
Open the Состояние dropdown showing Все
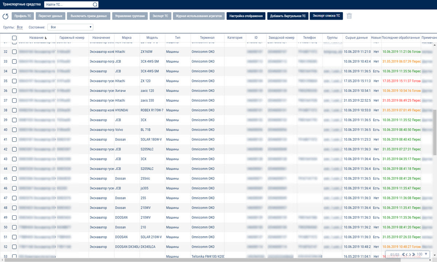(71, 27)
